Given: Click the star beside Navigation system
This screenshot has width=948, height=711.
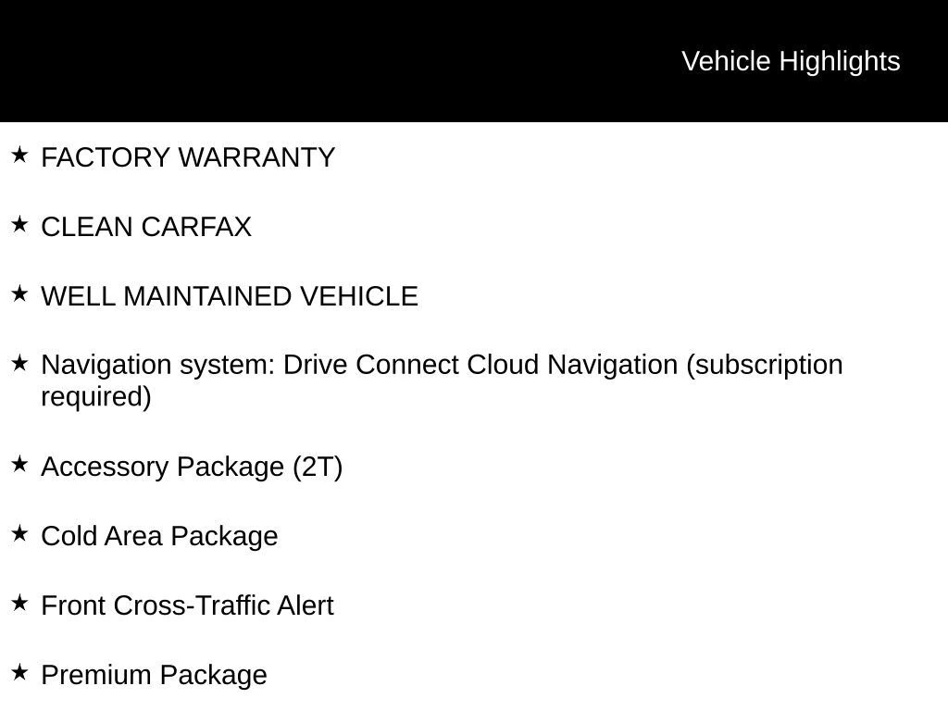Looking at the screenshot, I should (20, 363).
